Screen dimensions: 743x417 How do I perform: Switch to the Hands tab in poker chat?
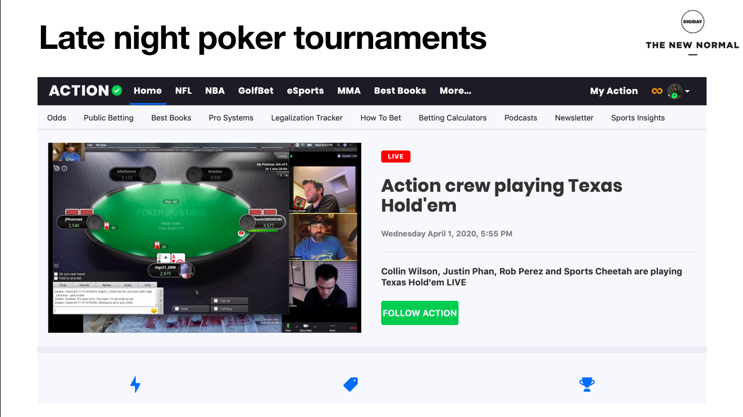pyautogui.click(x=84, y=285)
